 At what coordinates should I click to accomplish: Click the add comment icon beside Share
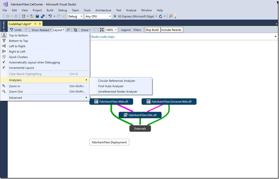[x=94, y=30]
